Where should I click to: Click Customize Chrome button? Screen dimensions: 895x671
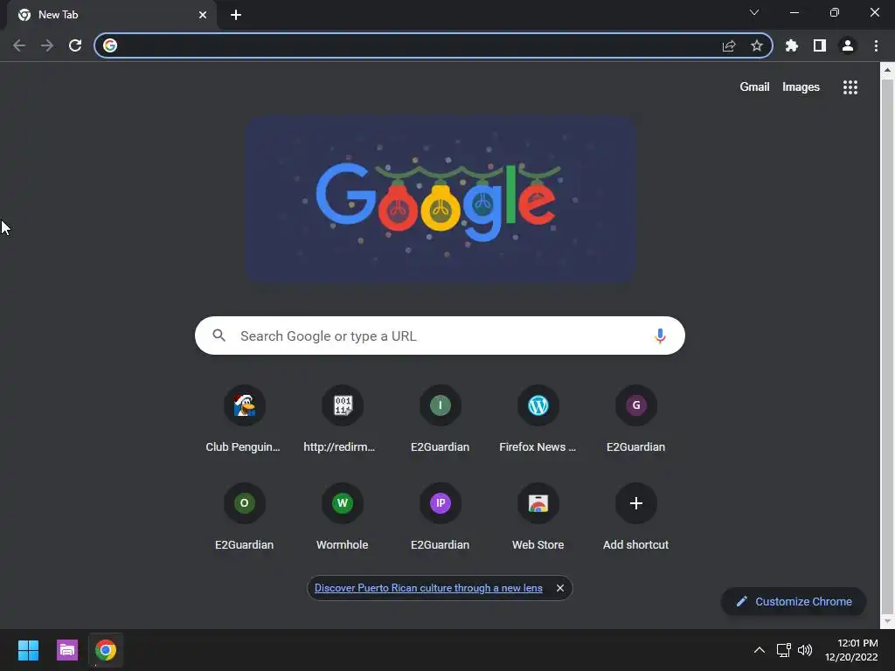pos(794,601)
